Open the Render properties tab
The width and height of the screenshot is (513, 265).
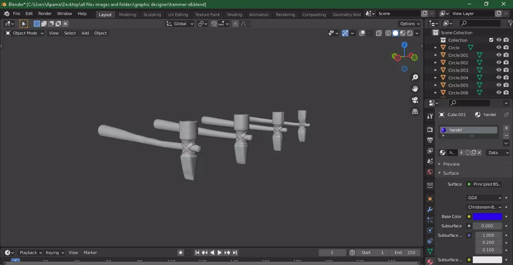coord(430,129)
